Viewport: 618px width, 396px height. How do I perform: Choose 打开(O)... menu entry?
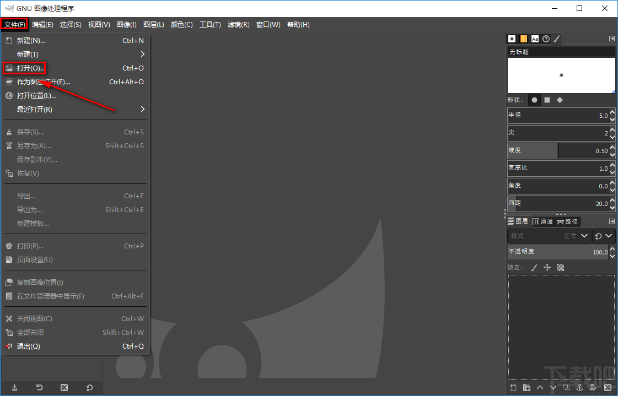coord(76,68)
